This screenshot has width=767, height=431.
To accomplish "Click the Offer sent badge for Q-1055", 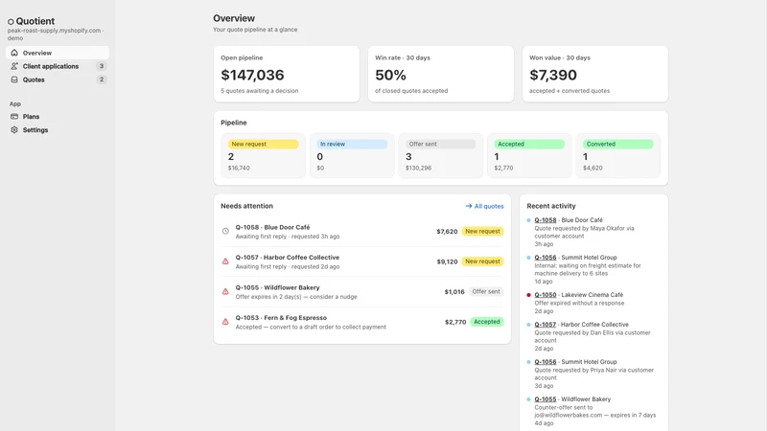I will coord(486,292).
